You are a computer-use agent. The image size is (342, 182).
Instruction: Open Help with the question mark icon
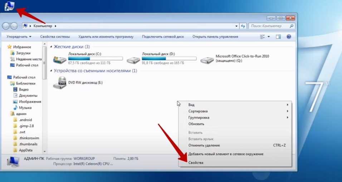click(x=289, y=36)
